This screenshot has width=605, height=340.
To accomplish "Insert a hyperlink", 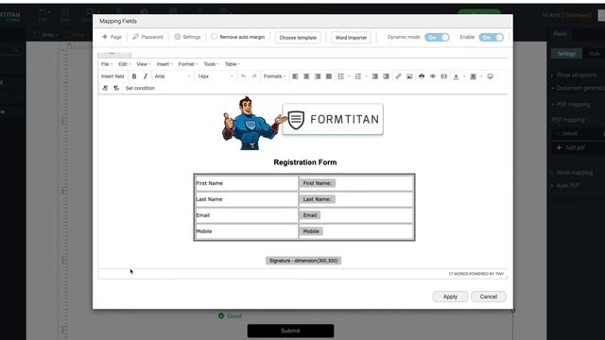I will coord(398,76).
